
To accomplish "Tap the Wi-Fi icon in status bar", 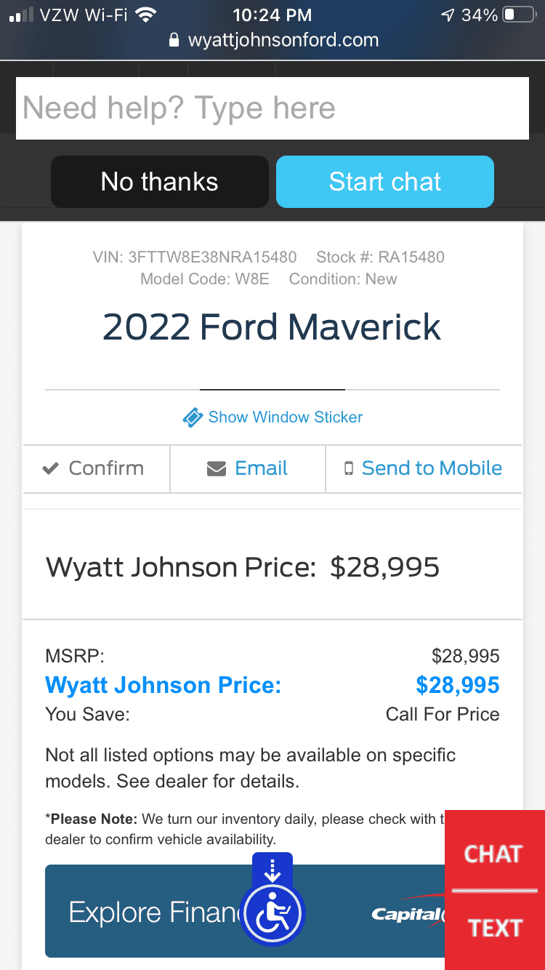I will pos(147,15).
